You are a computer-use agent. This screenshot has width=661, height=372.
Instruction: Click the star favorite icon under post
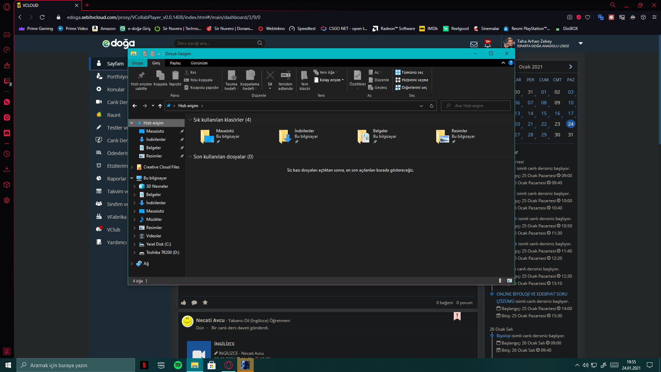(x=205, y=302)
